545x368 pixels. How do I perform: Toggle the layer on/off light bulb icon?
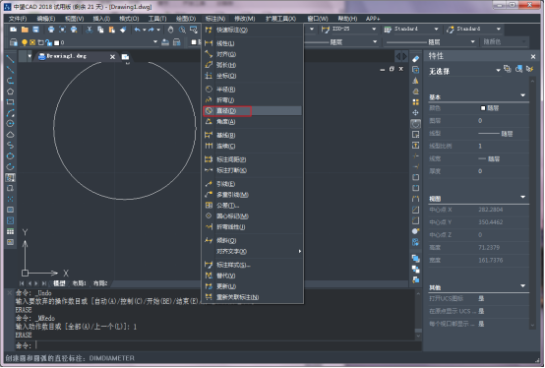click(x=25, y=42)
